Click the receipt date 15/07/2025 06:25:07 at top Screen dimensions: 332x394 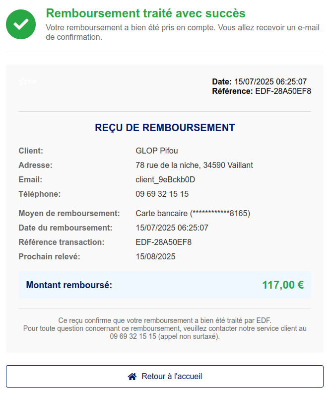point(270,81)
